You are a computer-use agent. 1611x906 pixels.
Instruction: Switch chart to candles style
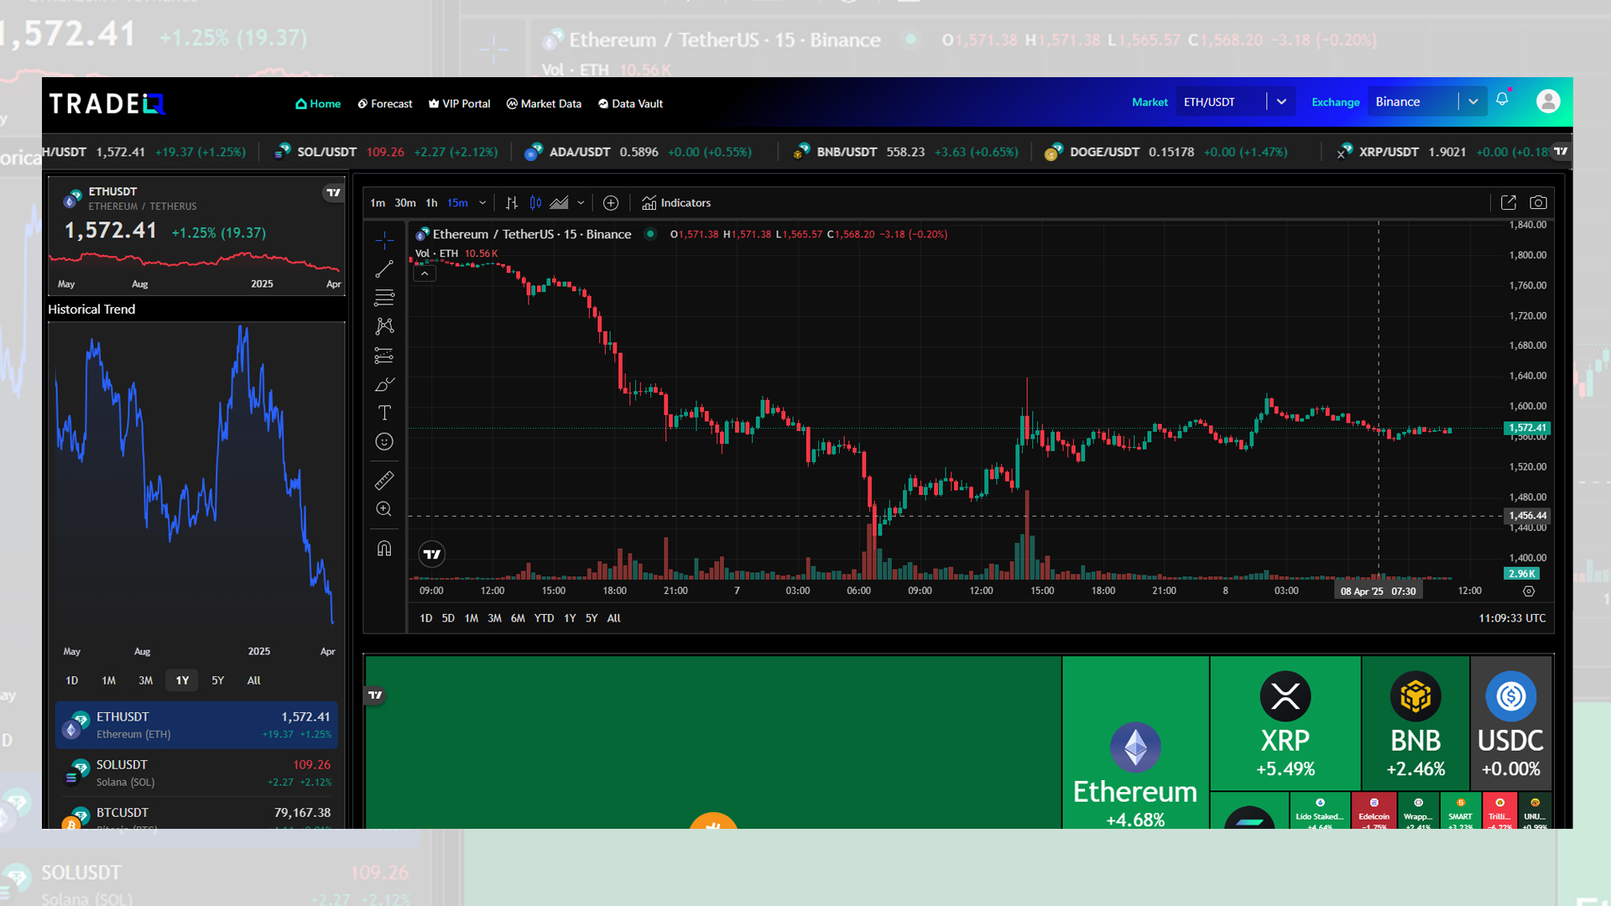click(535, 203)
